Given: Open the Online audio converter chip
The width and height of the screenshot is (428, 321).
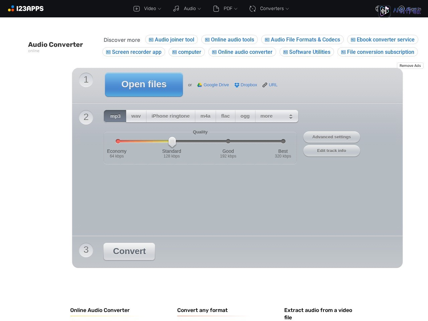Looking at the screenshot, I should (242, 52).
